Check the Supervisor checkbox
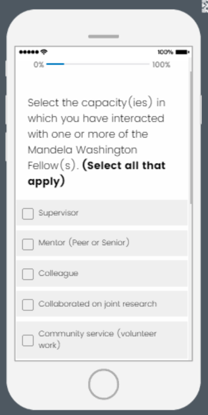This screenshot has width=208, height=415. tap(28, 214)
